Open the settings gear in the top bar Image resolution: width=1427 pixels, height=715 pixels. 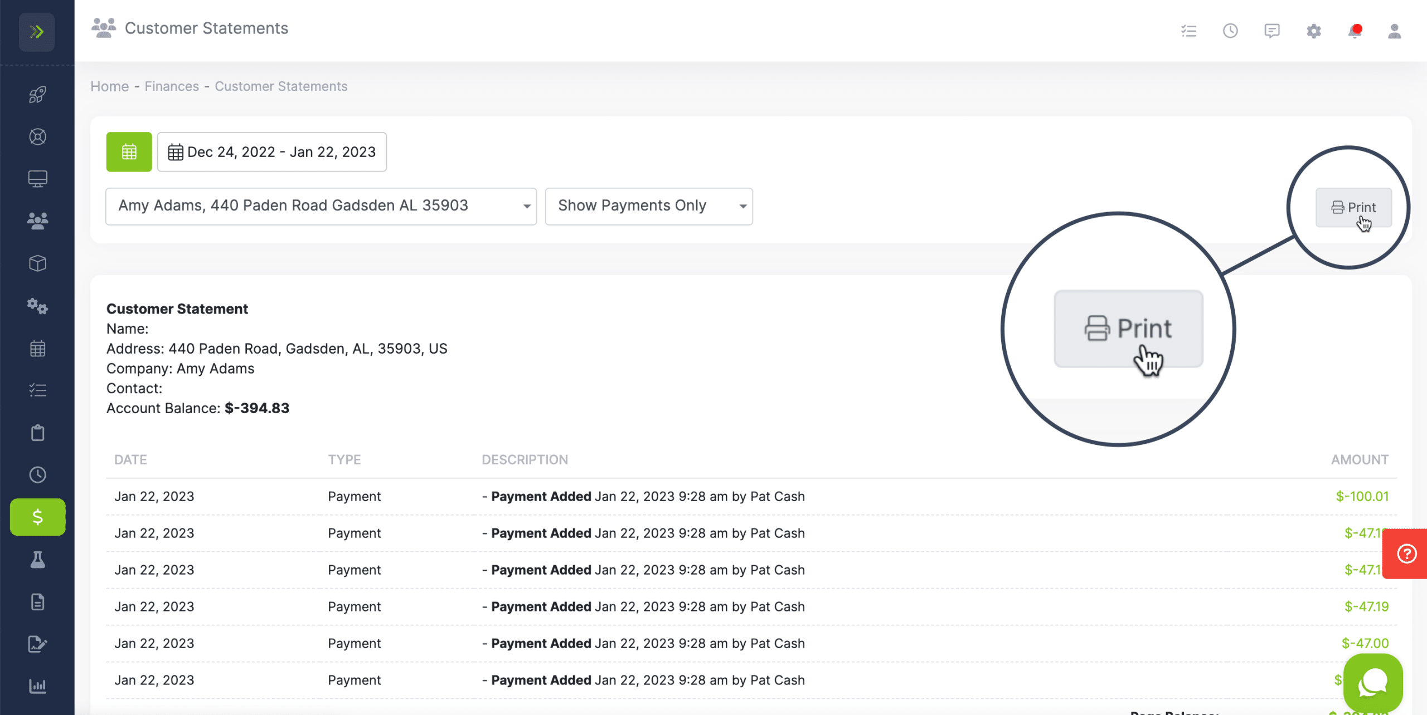[1314, 31]
